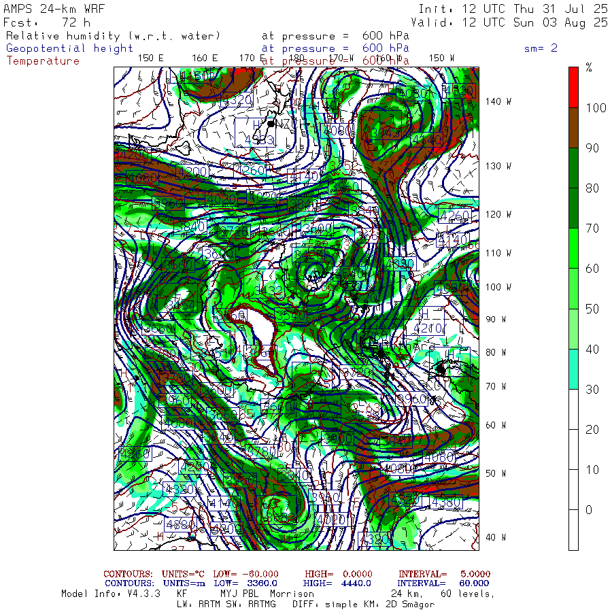This screenshot has width=612, height=612.
Task: Click the light green 40-50% colorbar segment
Action: pyautogui.click(x=573, y=329)
